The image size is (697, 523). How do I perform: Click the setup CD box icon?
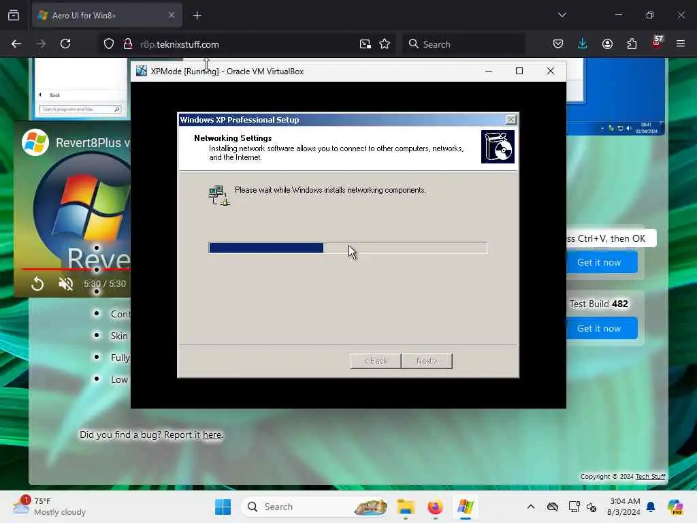498,147
